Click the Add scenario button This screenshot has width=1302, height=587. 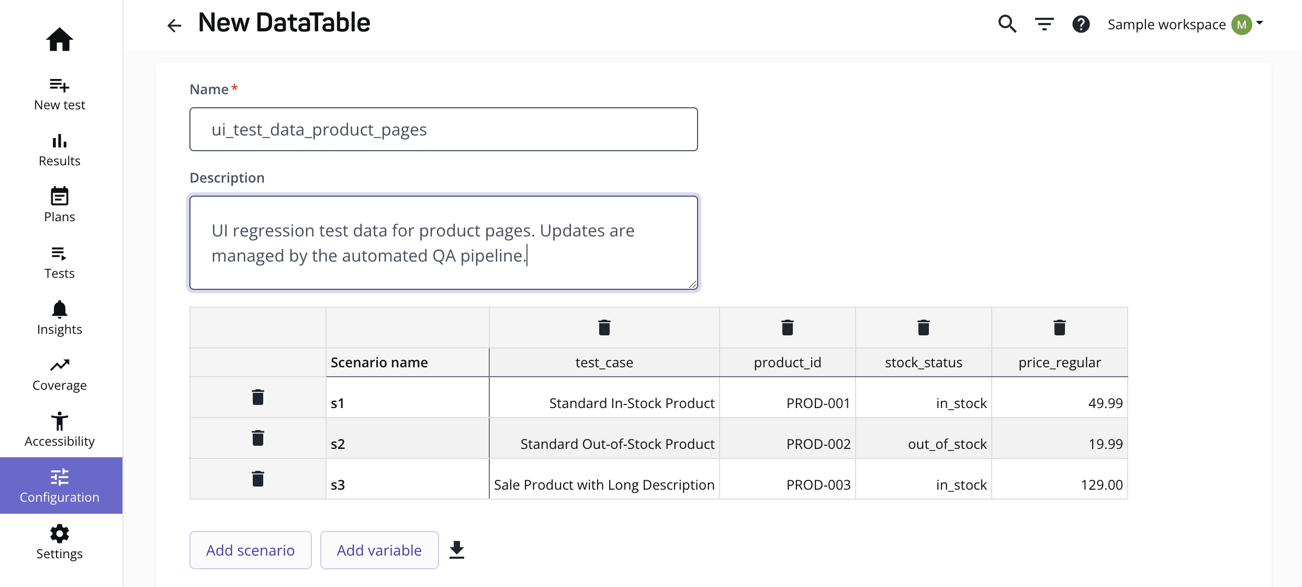250,550
